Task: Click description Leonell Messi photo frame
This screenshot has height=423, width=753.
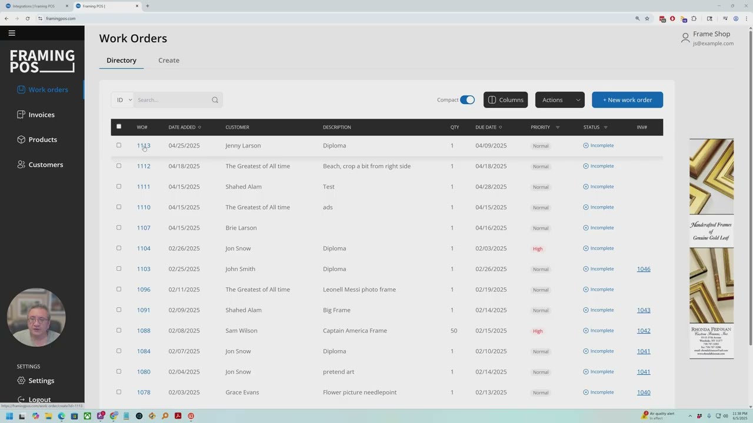Action: (x=359, y=290)
